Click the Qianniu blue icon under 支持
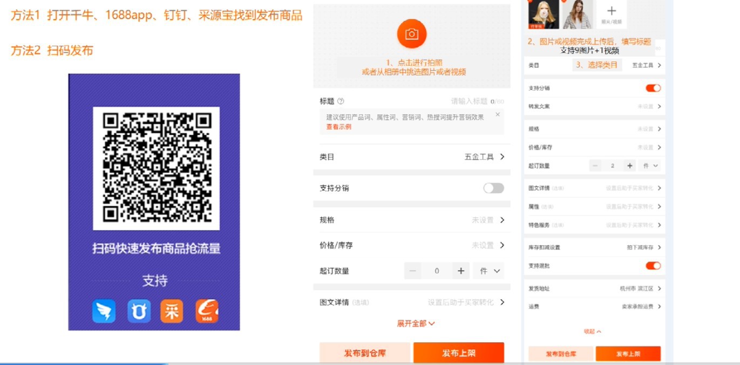 pyautogui.click(x=139, y=312)
